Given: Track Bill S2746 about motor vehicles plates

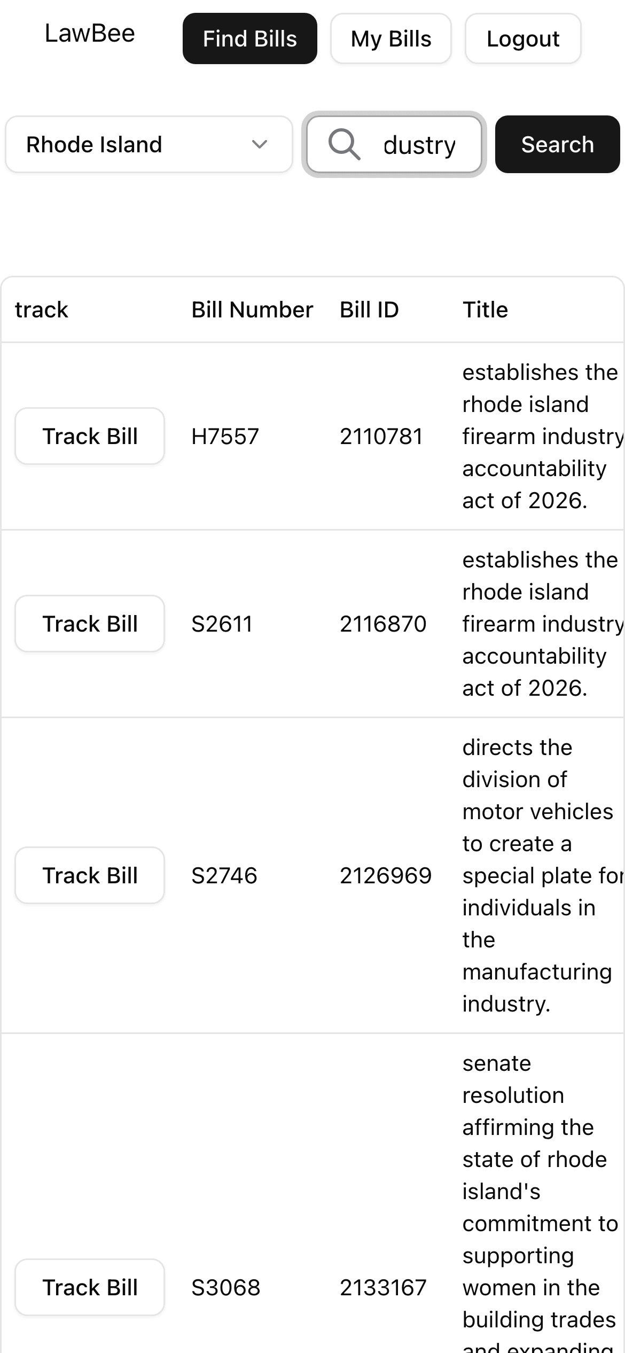Looking at the screenshot, I should coord(89,875).
